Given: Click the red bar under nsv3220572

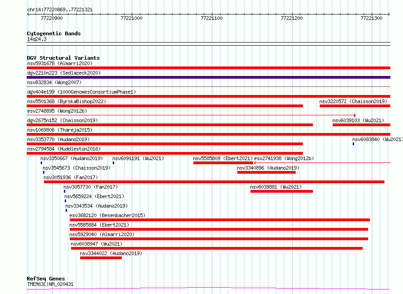Looking at the screenshot, I should coord(355,106).
